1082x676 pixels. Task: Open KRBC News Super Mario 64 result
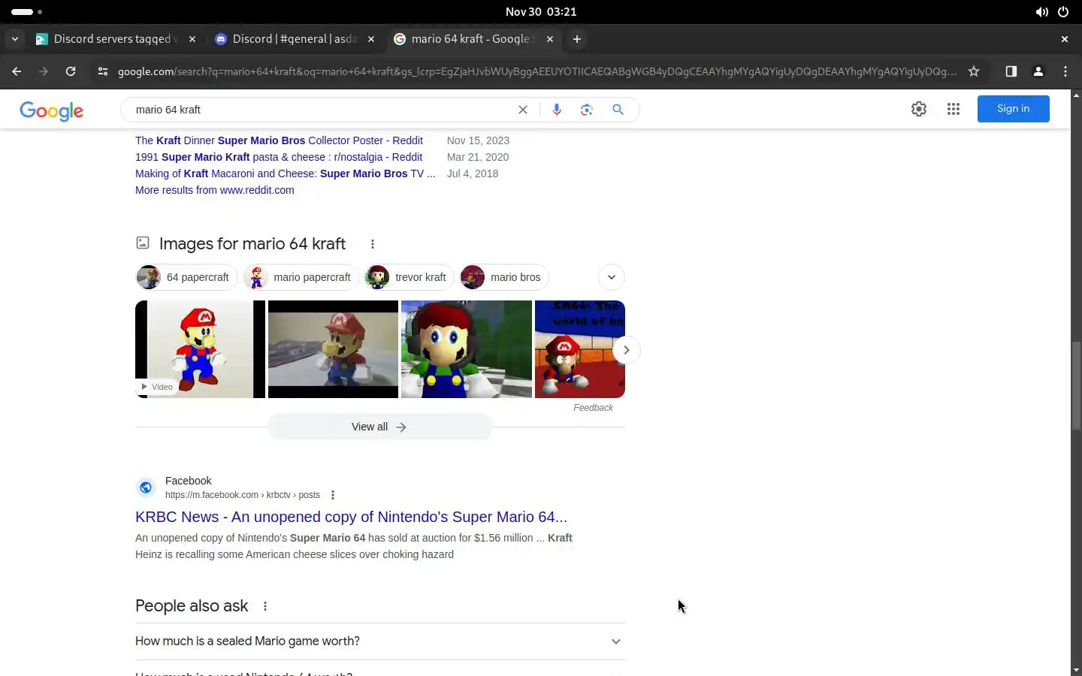click(x=351, y=517)
